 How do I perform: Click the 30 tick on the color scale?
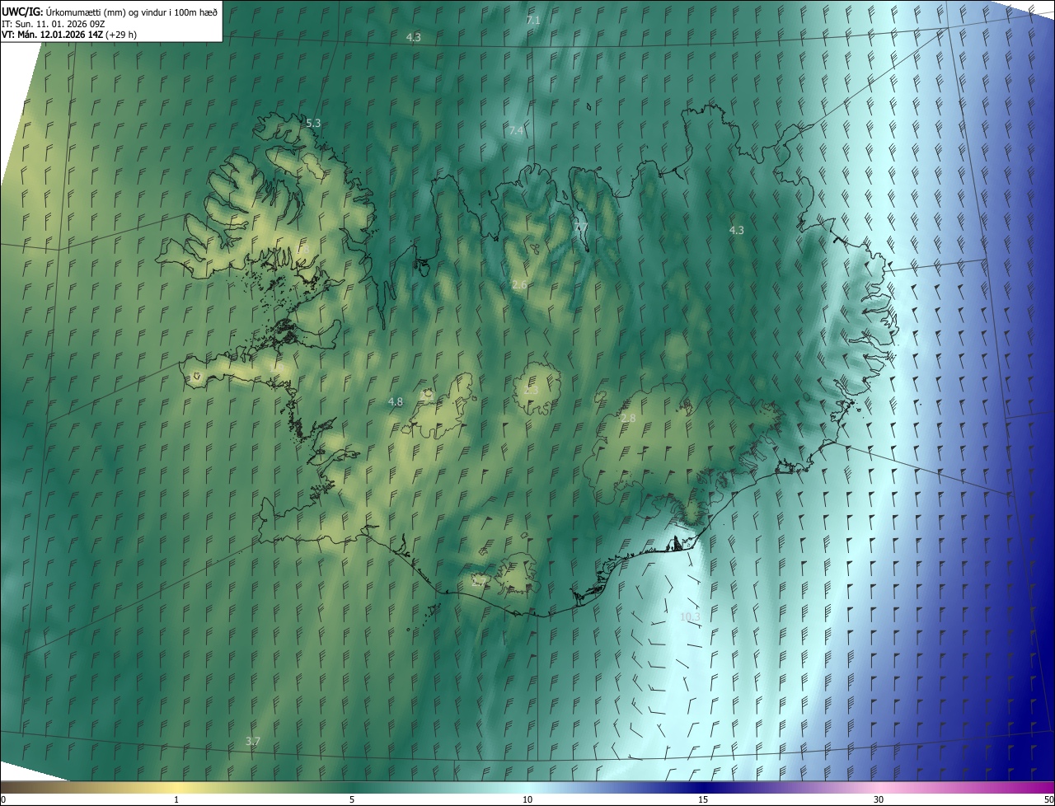(x=879, y=800)
